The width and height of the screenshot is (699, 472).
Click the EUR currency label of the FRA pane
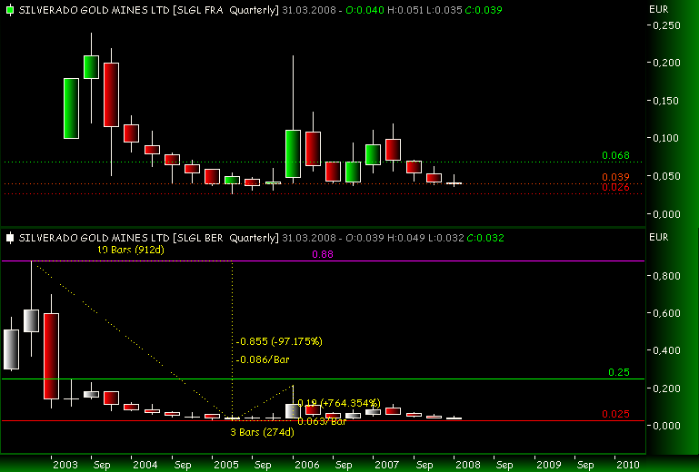658,9
